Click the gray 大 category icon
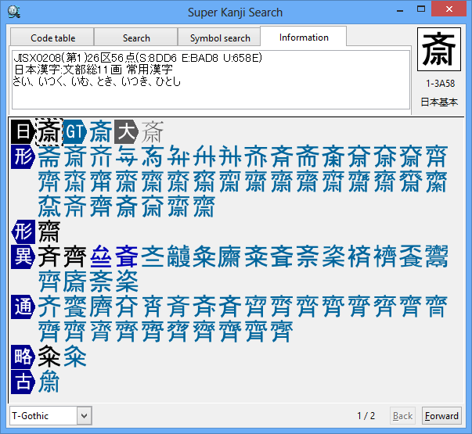The width and height of the screenshot is (472, 434). coord(126,131)
